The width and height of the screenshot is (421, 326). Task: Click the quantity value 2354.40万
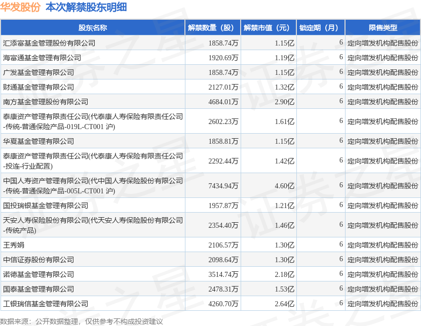(x=223, y=225)
